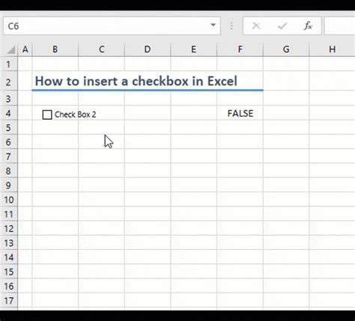Select column A header
This screenshot has width=355, height=321.
(25, 49)
